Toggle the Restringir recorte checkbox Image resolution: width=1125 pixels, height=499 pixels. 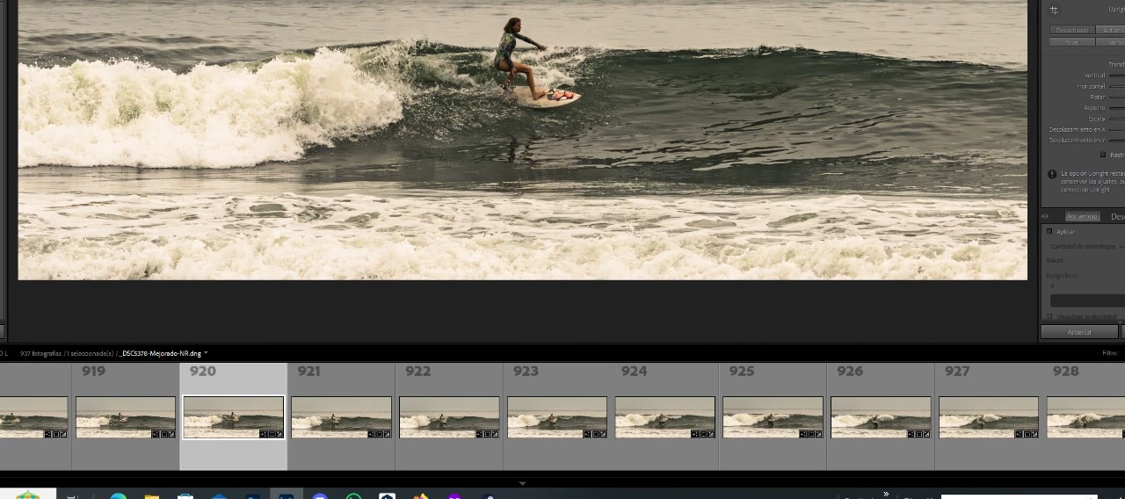(x=1103, y=155)
